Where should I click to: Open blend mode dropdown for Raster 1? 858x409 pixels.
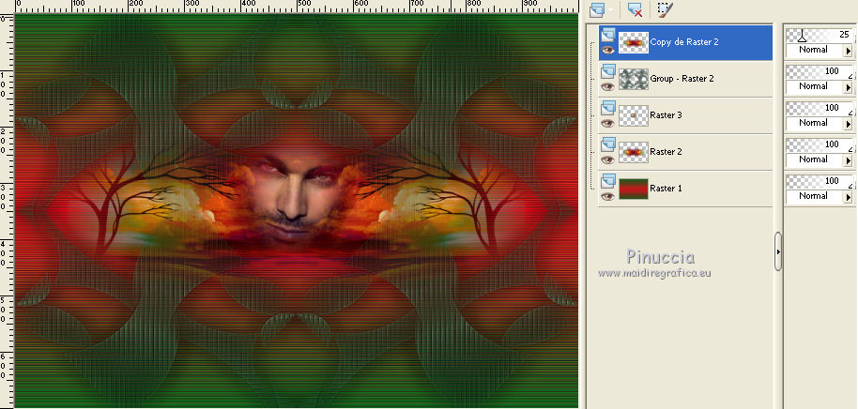[849, 197]
